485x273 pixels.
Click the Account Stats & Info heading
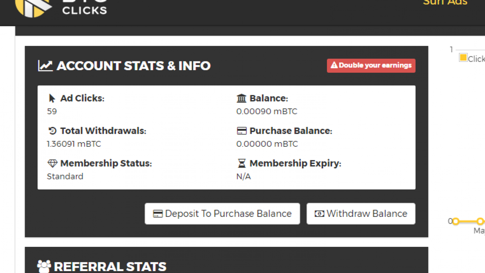[x=133, y=66]
